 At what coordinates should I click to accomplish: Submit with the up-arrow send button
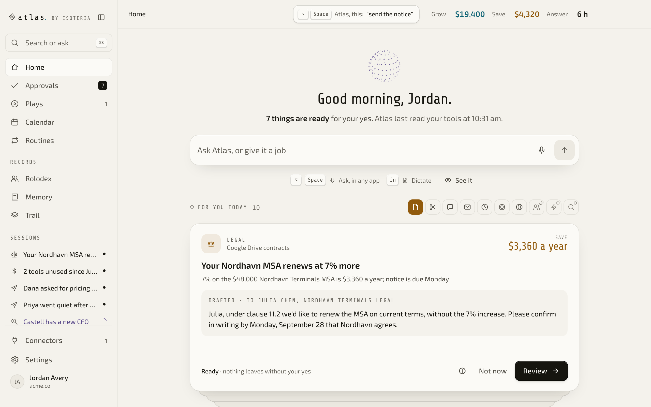[x=564, y=150]
